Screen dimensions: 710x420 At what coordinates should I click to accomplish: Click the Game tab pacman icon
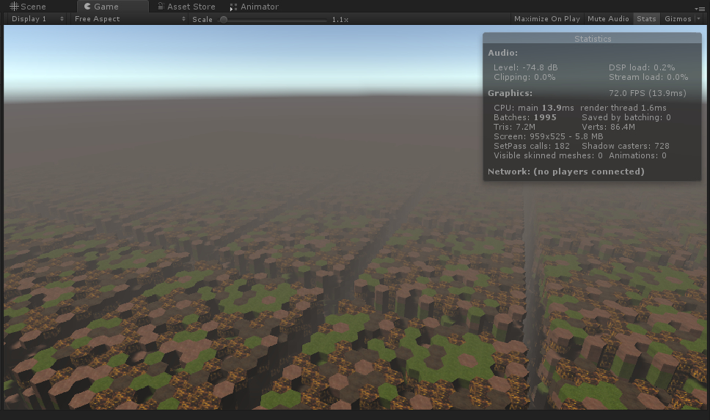click(x=87, y=7)
